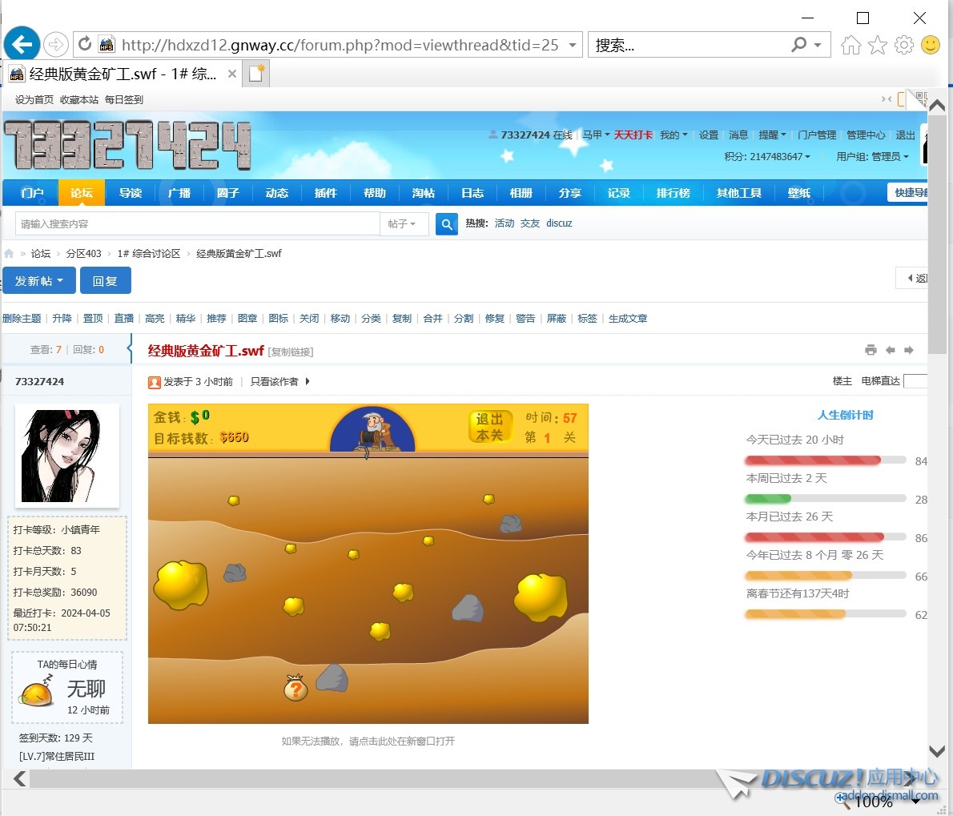Open the 其他工具 navigation tab
Viewport: 953px width, 816px height.
point(738,193)
